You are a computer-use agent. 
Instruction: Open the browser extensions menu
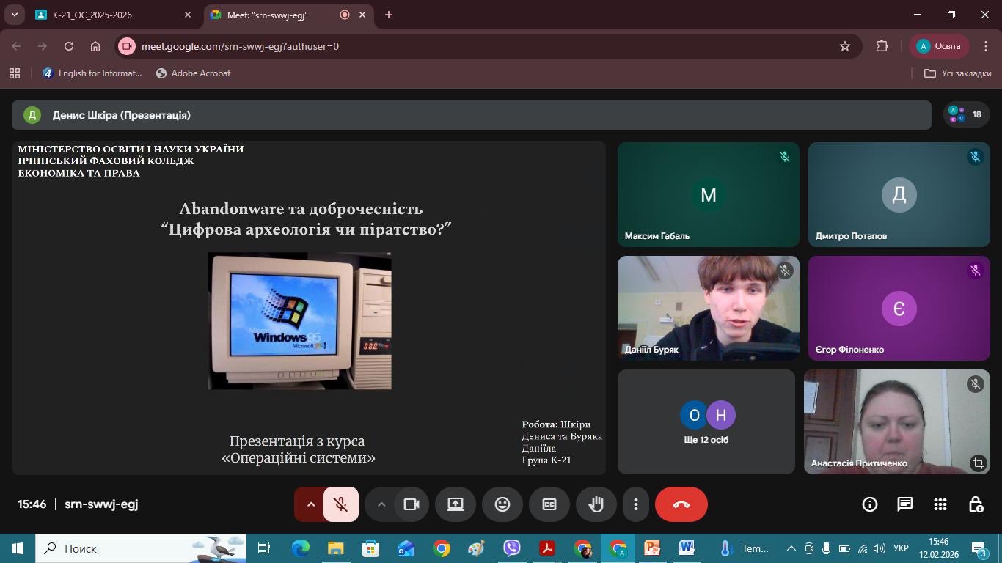click(882, 46)
